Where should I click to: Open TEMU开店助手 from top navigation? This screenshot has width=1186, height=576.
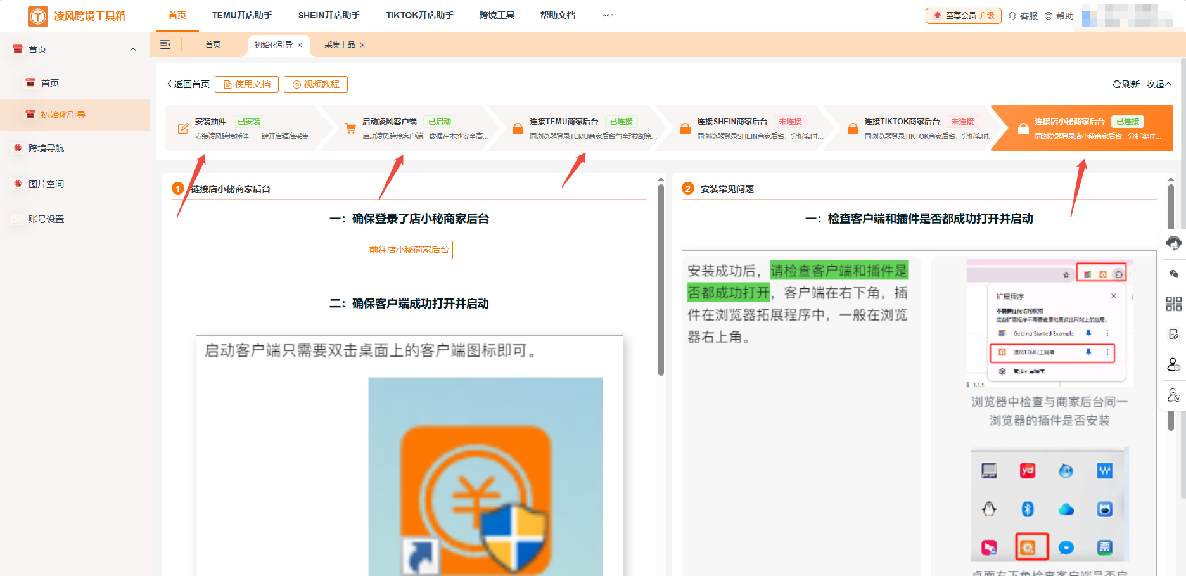point(241,15)
